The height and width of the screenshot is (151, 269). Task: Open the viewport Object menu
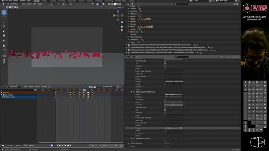point(40,4)
